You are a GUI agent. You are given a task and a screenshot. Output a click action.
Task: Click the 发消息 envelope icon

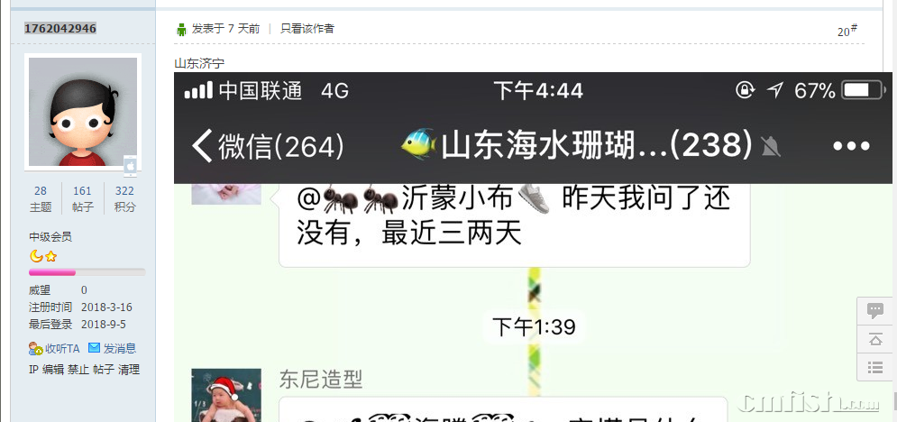[x=94, y=348]
